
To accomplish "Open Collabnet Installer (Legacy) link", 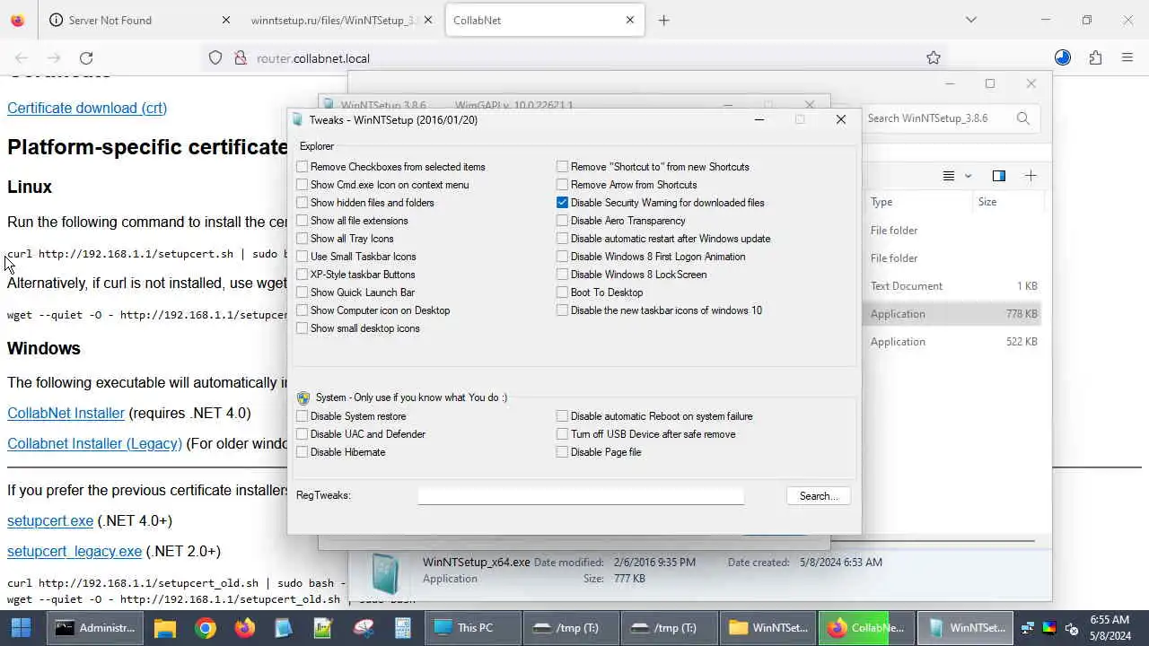I will click(x=94, y=443).
